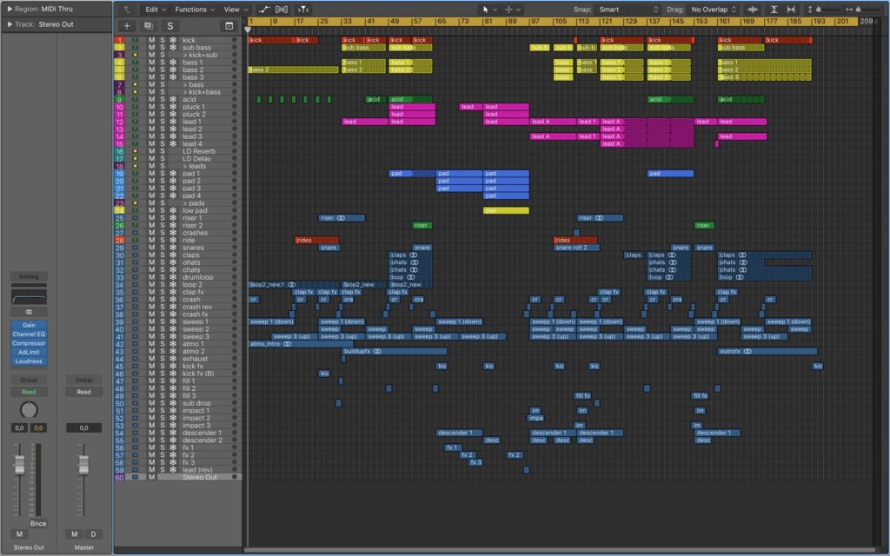890x556 pixels.
Task: Click the Channel EQ plug-in slot
Action: pyautogui.click(x=29, y=334)
